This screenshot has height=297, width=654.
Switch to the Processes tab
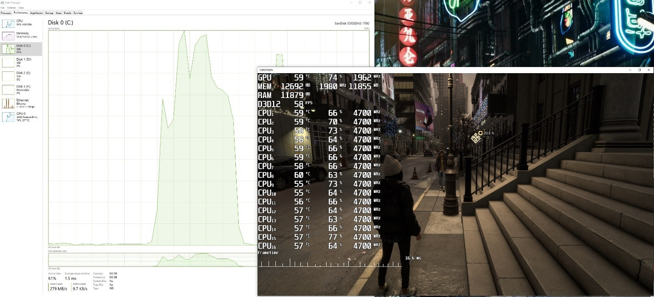(x=6, y=13)
